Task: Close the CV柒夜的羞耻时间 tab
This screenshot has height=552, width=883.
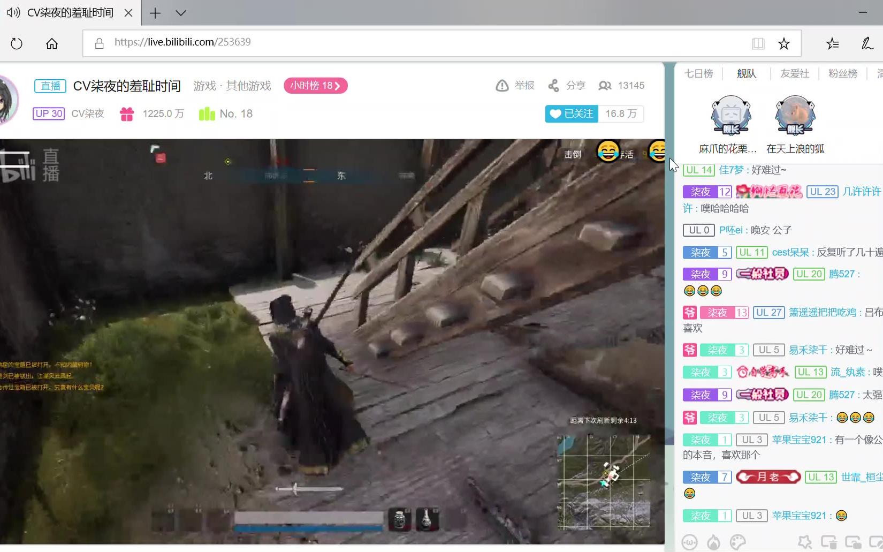Action: (128, 13)
